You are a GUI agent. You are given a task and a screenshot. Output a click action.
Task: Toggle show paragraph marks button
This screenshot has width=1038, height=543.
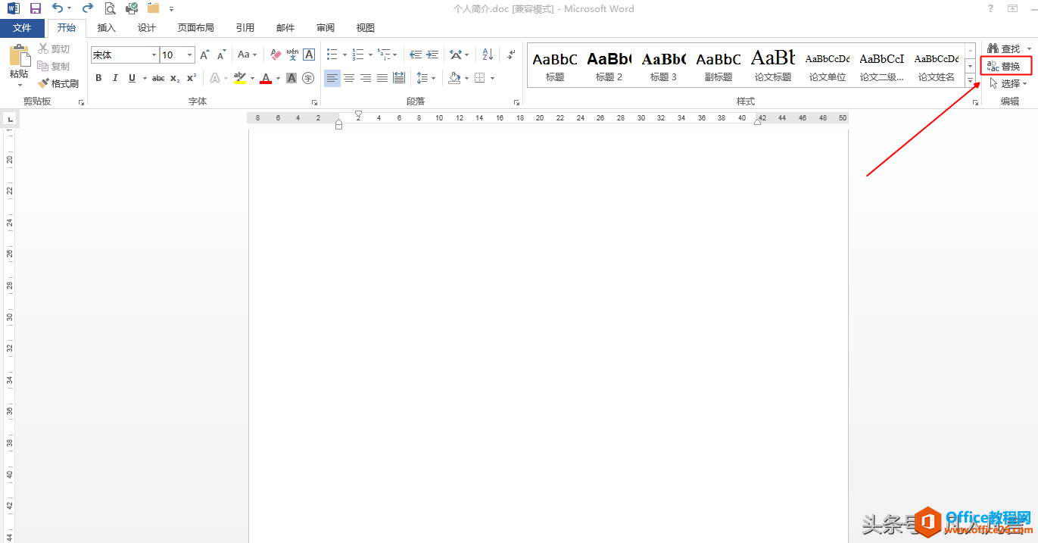(512, 55)
